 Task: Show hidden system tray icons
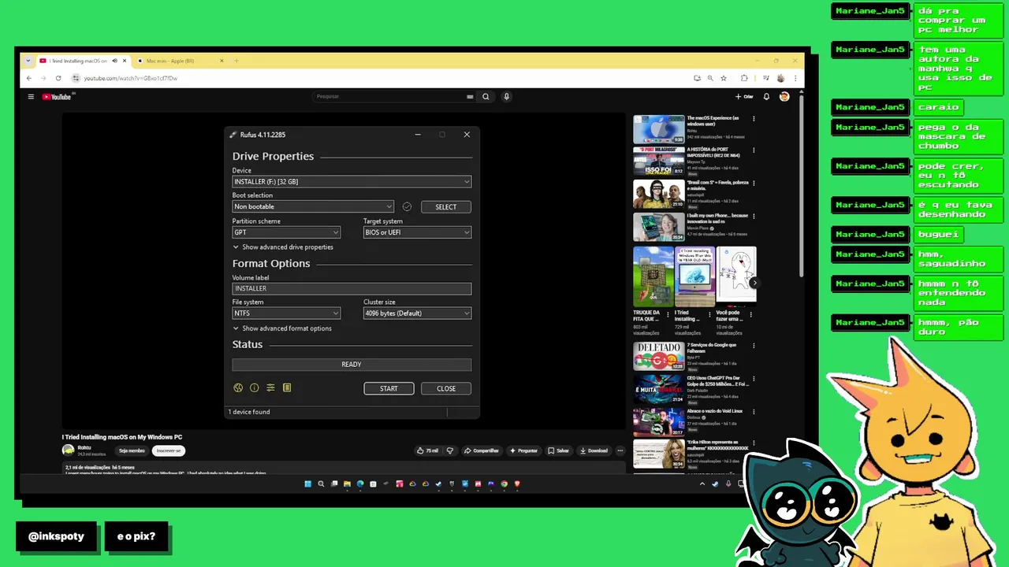(702, 484)
